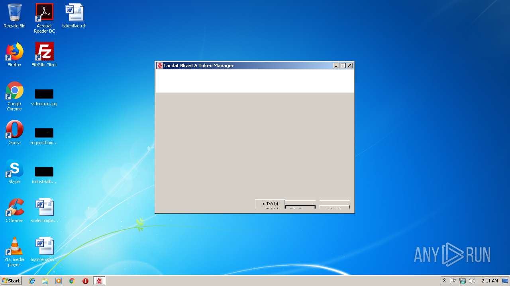Show hidden system tray icons

pos(444,281)
